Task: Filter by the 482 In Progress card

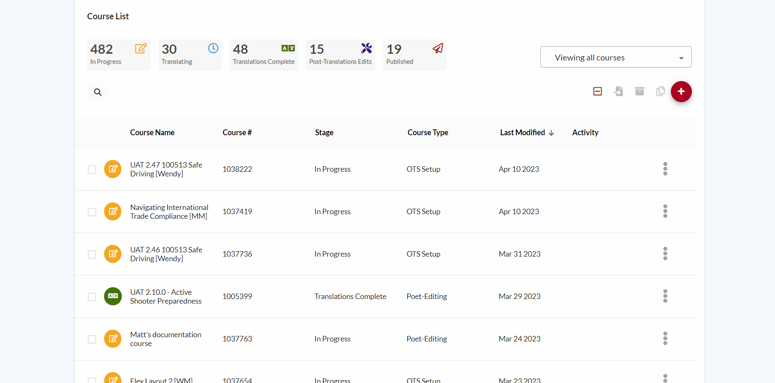Action: pyautogui.click(x=118, y=55)
